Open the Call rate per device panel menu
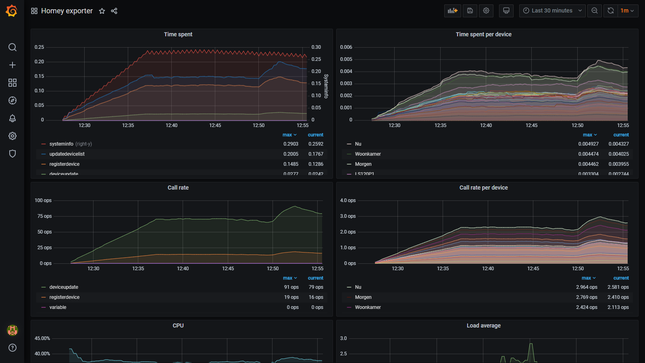 coord(484,188)
